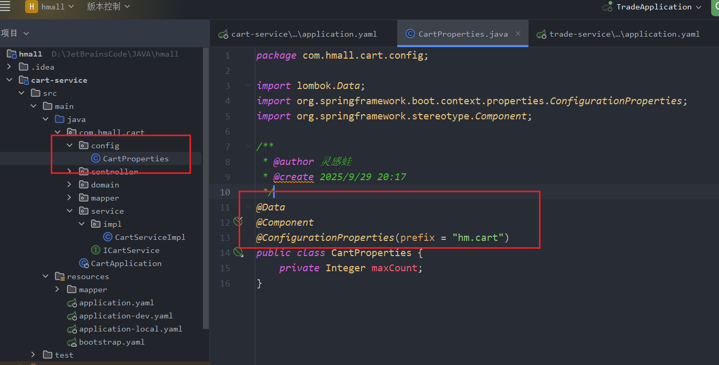Expand the mapper package under com.hmall.cart

click(x=70, y=198)
